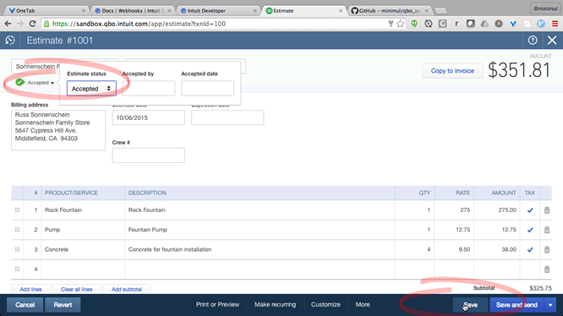Screen dimensions: 563x316
Task: Click the estimate date field 10/06/2015
Action: (x=148, y=117)
